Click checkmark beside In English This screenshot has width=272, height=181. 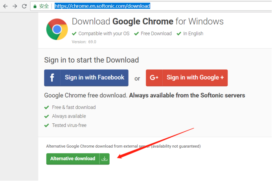(x=179, y=34)
